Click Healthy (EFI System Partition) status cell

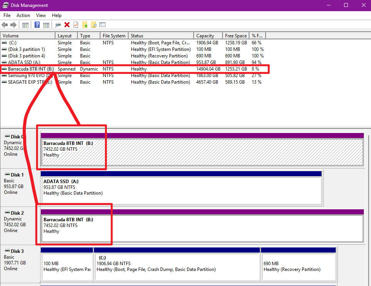click(x=160, y=49)
